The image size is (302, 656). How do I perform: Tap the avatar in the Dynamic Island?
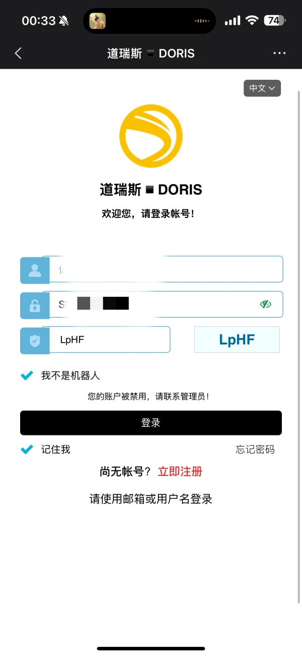[x=98, y=21]
